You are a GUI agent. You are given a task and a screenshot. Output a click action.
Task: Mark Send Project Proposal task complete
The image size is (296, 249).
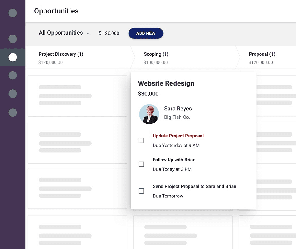tap(141, 191)
